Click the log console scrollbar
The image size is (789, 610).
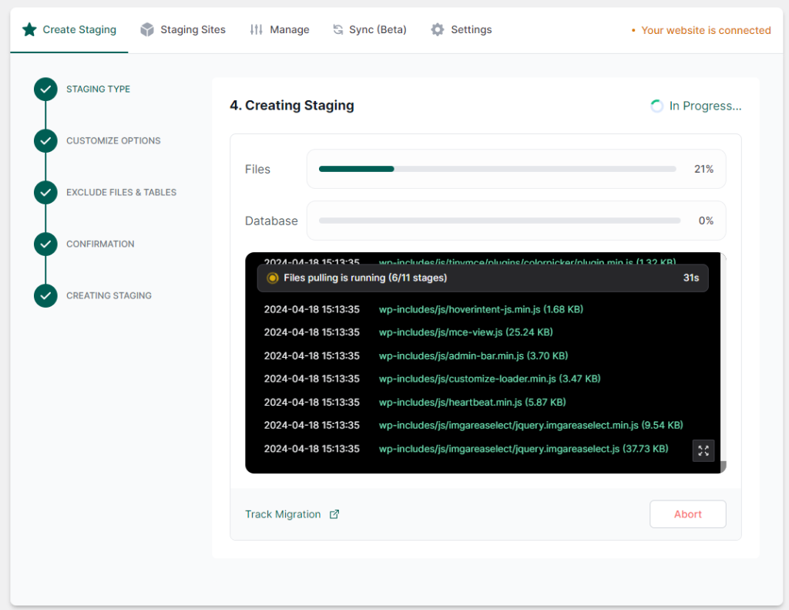723,362
